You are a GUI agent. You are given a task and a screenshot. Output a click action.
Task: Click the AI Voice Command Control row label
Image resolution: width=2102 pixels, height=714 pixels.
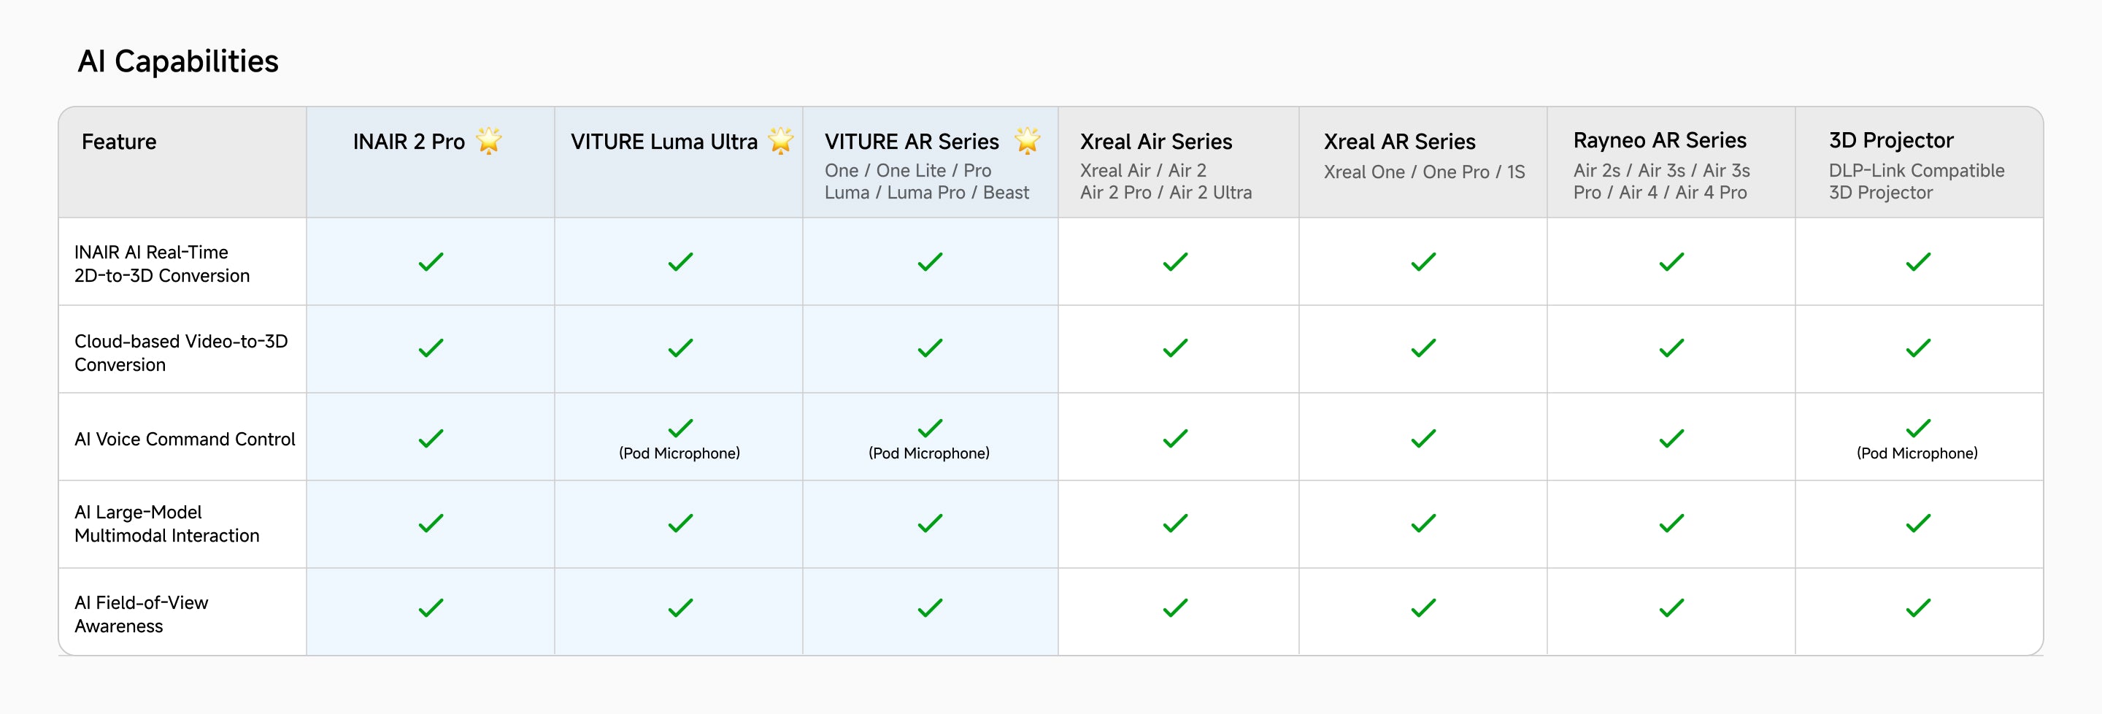click(185, 439)
